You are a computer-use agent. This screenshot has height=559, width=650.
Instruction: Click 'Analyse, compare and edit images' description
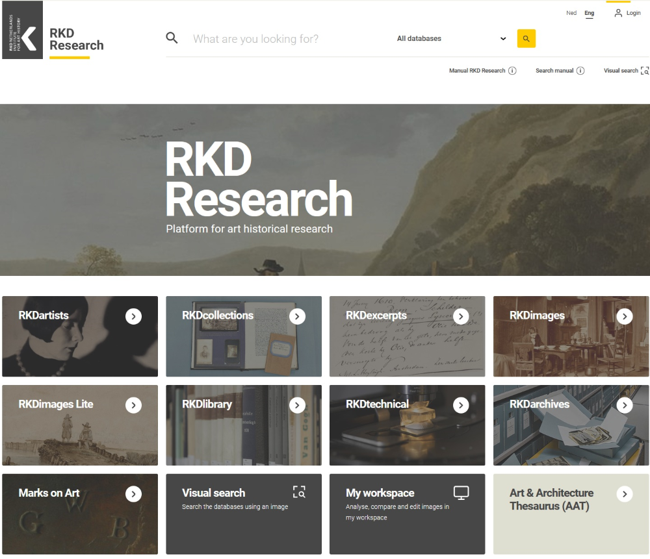398,512
